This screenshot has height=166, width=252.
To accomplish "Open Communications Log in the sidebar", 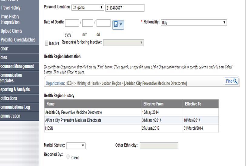I will click(19, 107).
